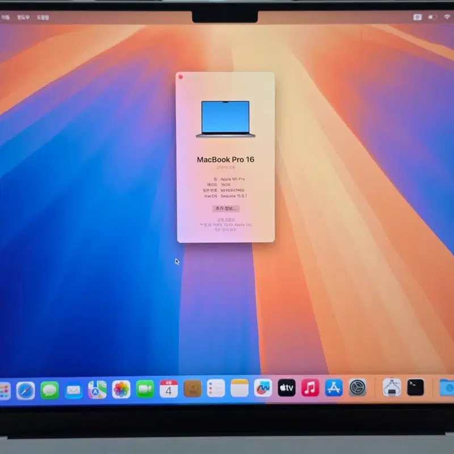Click the 추가 정보... (More Info) button
Screen dimensions: 454x454
(x=226, y=208)
